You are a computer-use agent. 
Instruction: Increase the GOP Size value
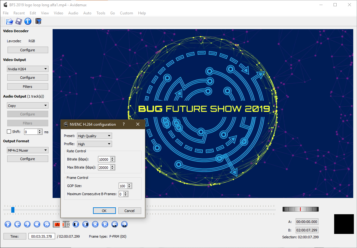point(129,184)
